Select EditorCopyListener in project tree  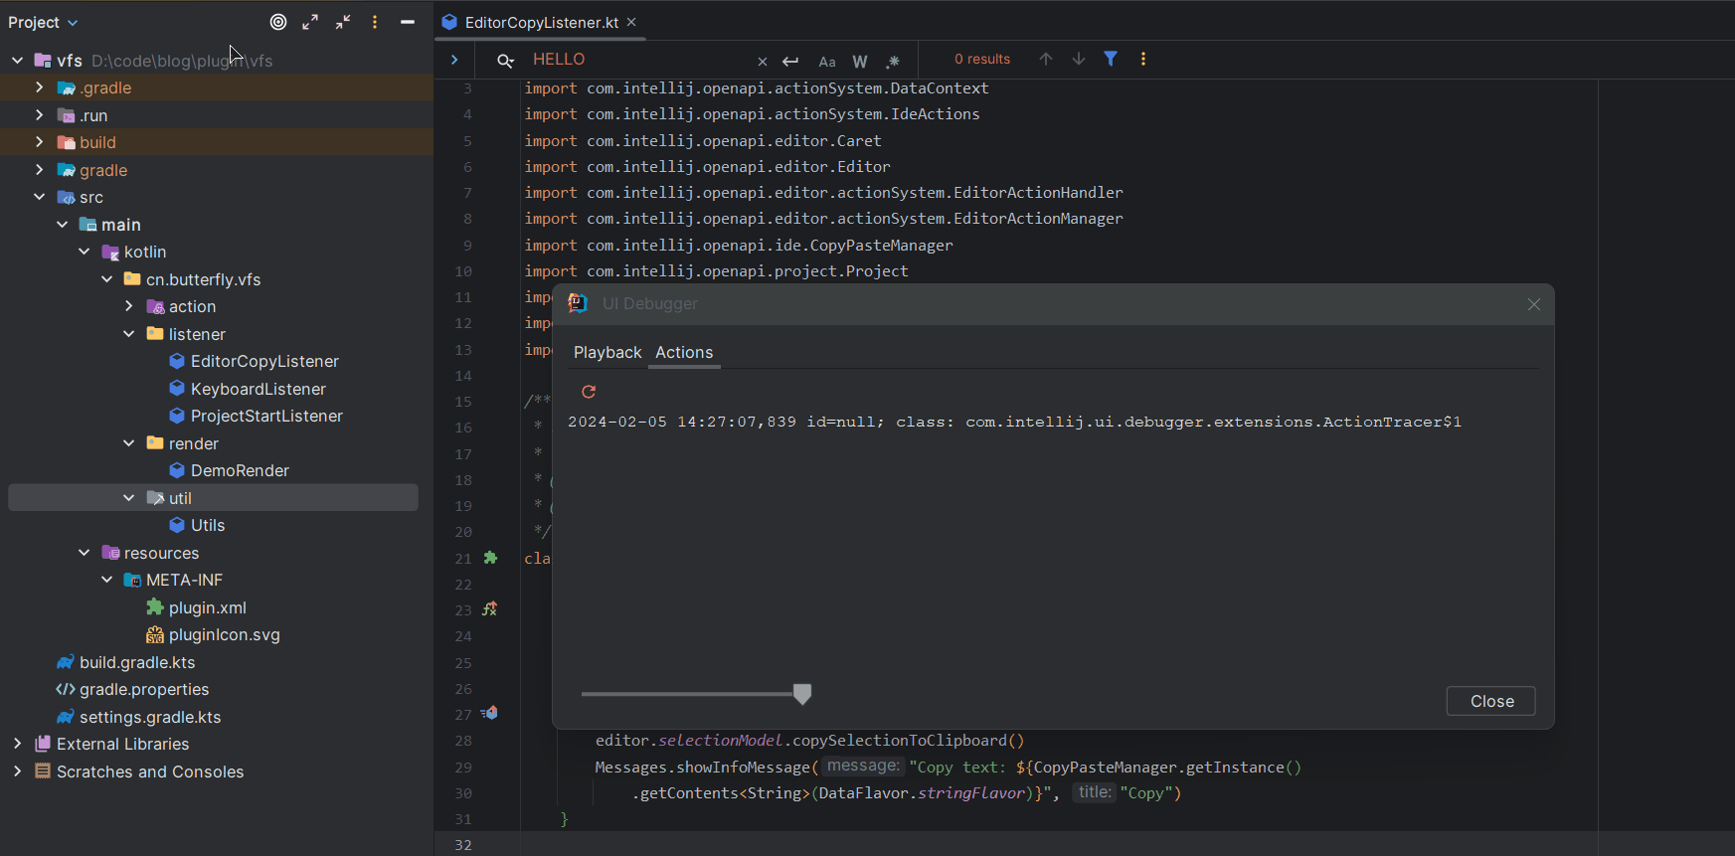pyautogui.click(x=264, y=361)
